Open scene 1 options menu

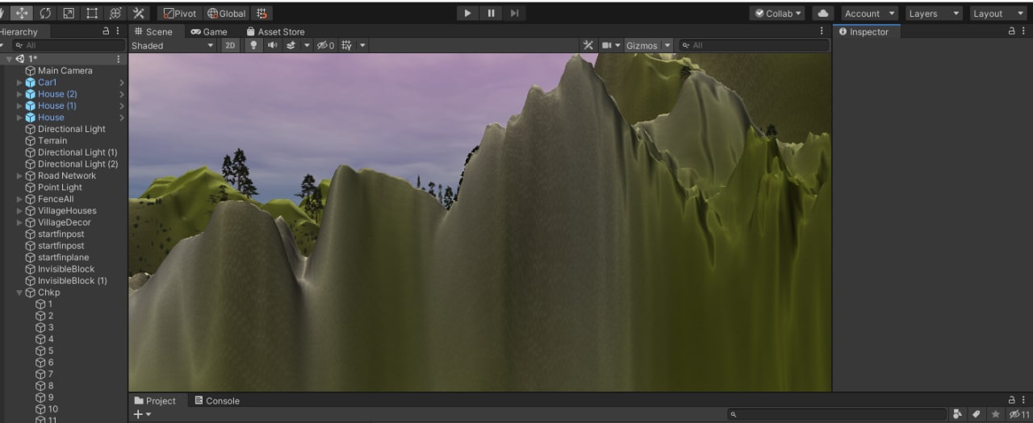click(x=119, y=59)
